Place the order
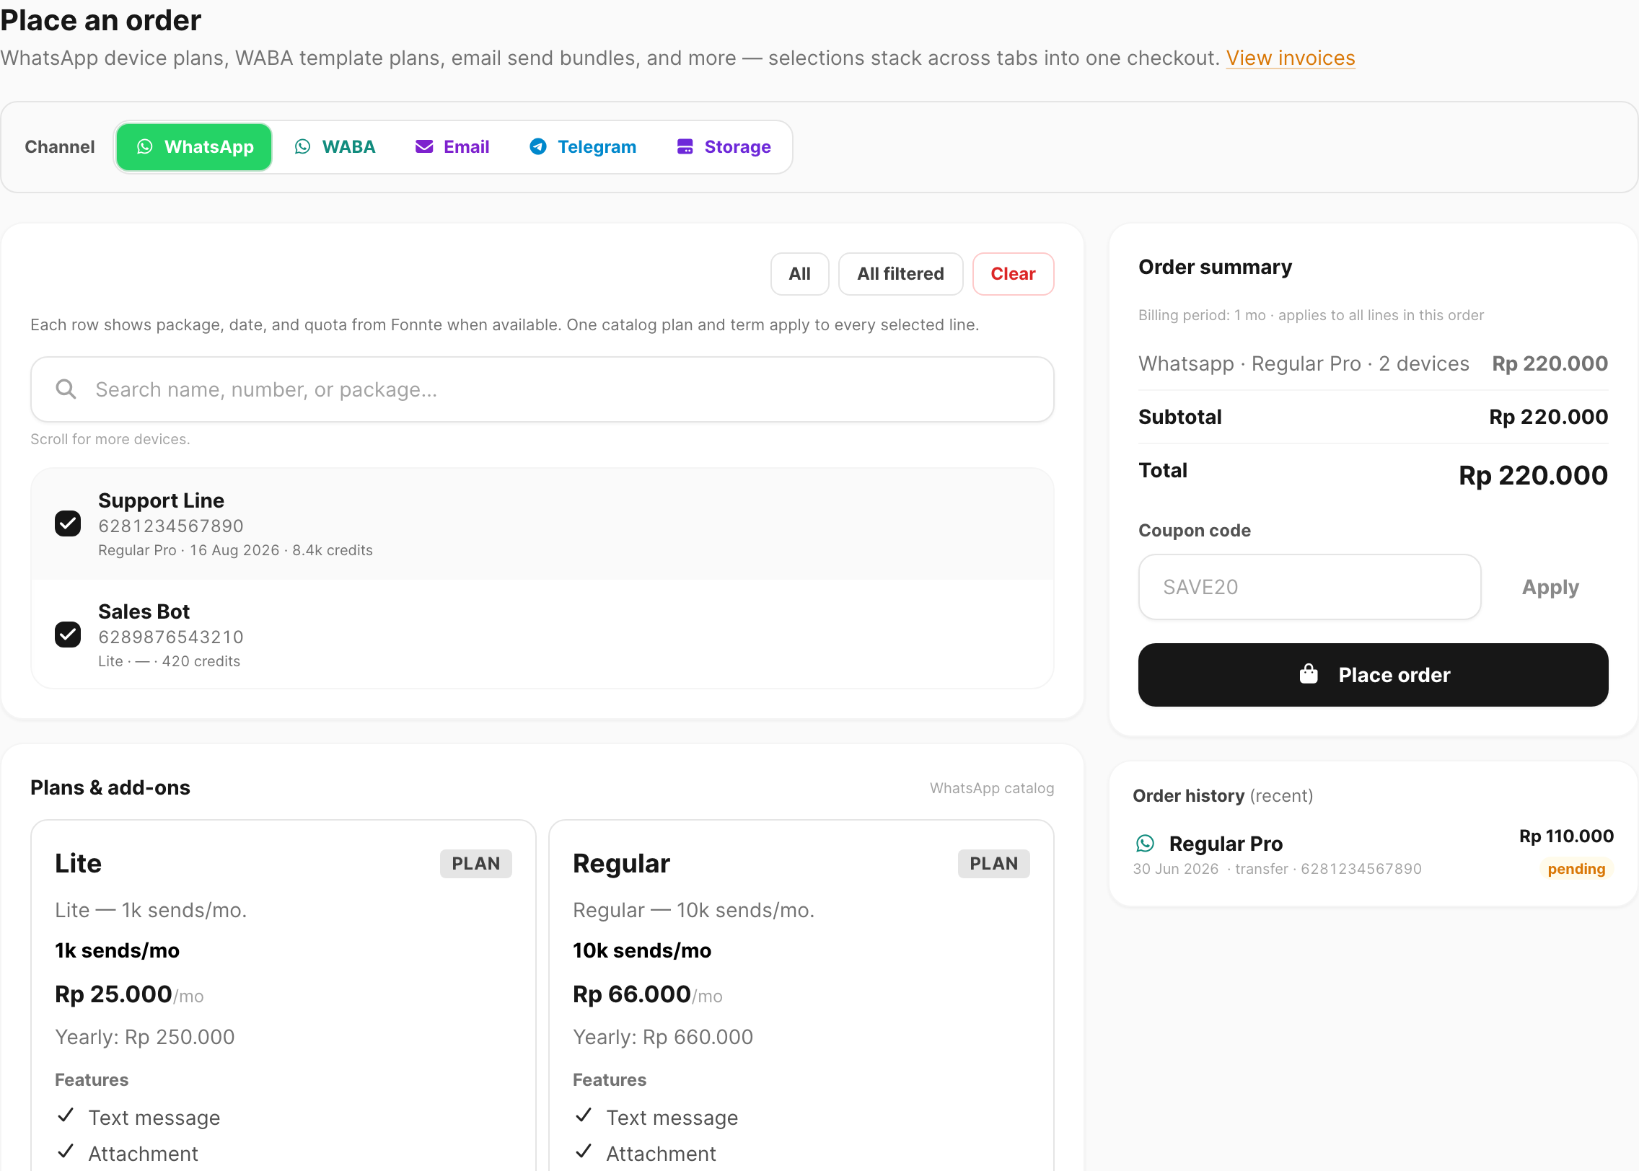1639x1171 pixels. point(1373,675)
